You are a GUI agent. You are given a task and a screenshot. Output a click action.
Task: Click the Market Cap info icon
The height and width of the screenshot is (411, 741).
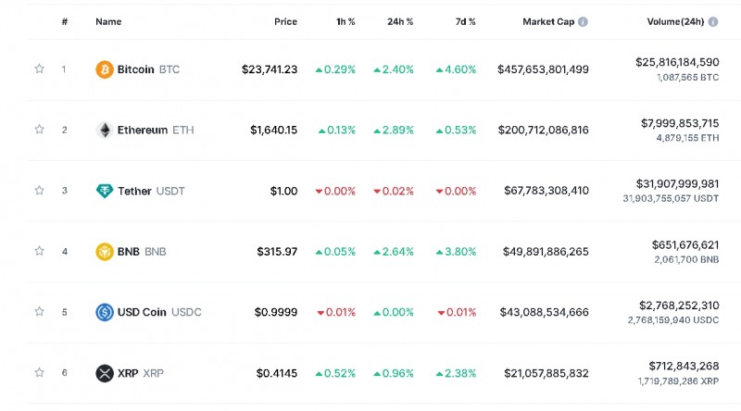(583, 21)
